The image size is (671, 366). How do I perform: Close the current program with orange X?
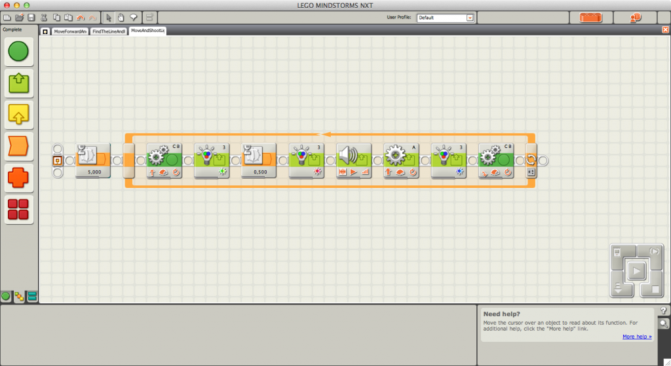click(x=665, y=30)
